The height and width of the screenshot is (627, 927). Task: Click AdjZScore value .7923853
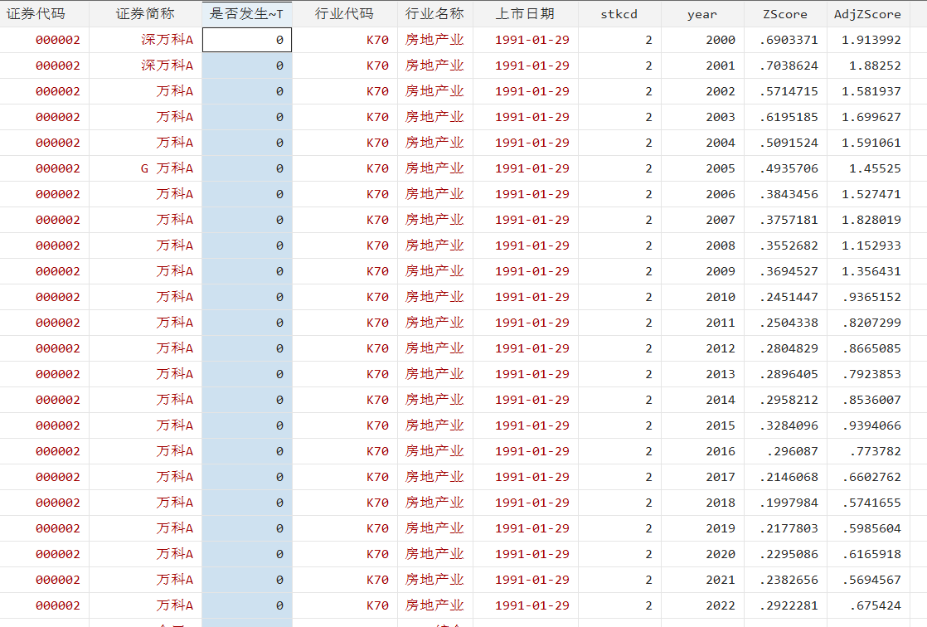coord(871,374)
